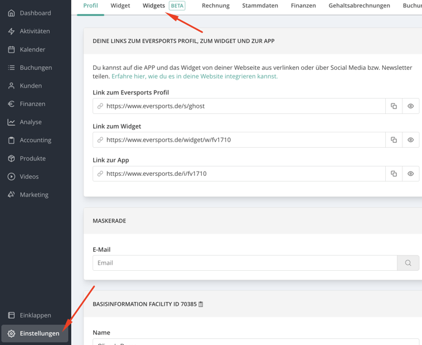Screen dimensions: 422x345
Task: Open the Rechnung tab
Action: [x=215, y=6]
